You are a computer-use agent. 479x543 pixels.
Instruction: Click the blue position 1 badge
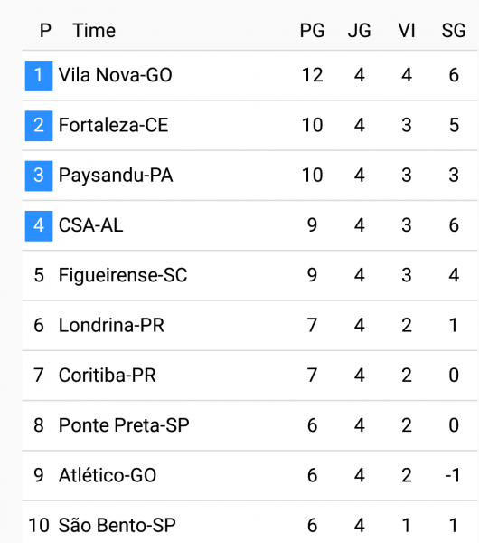(39, 76)
